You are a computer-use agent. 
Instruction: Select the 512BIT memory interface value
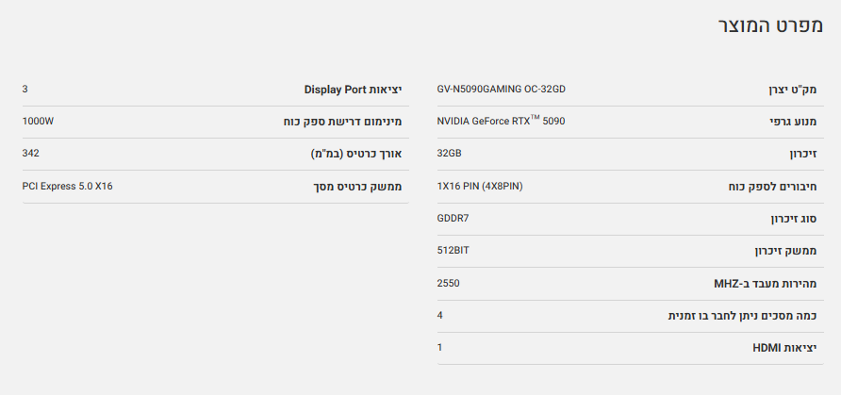click(x=453, y=250)
